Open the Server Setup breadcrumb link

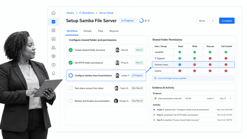[106, 13]
